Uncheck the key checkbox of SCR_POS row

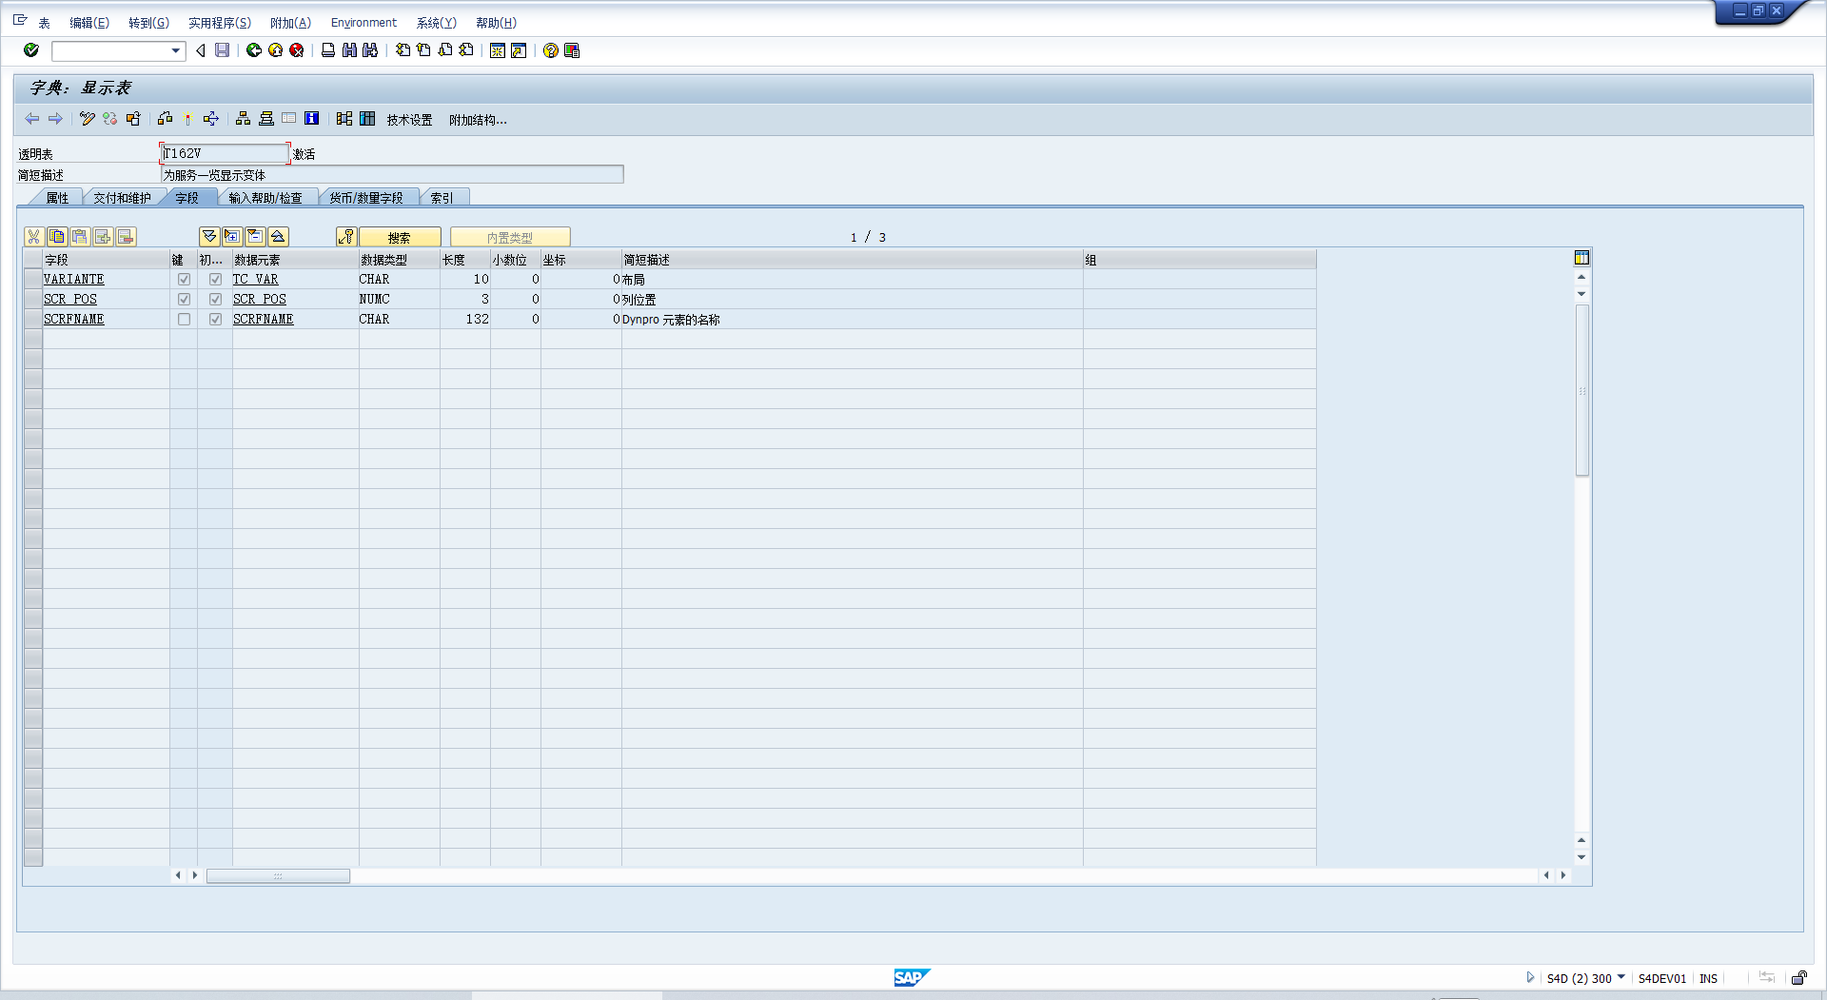click(x=185, y=299)
